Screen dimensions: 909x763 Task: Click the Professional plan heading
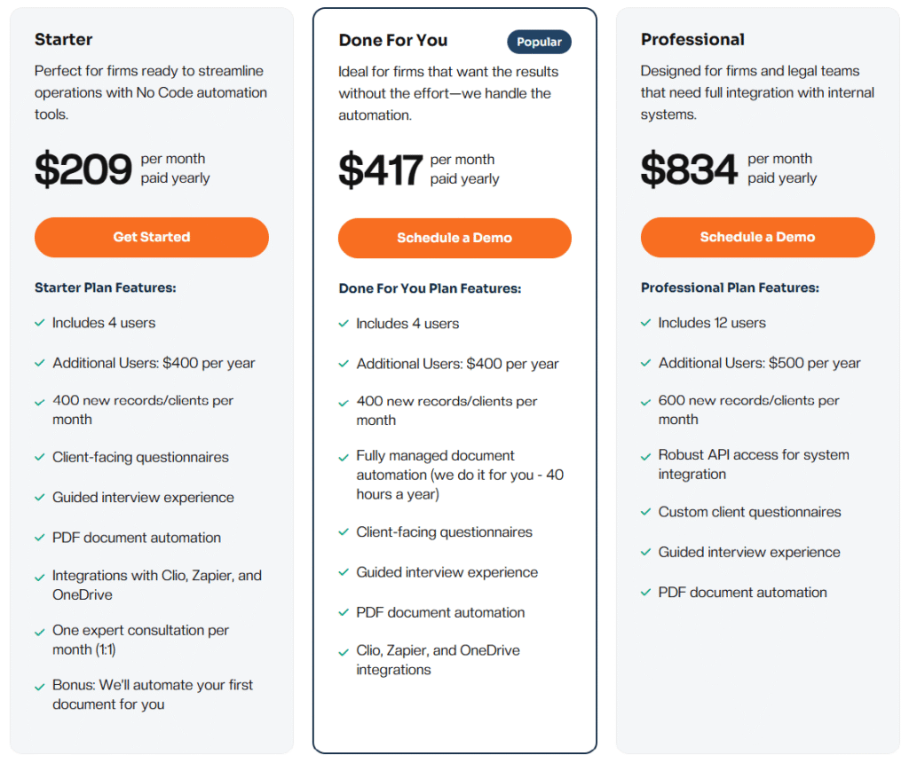pos(692,39)
